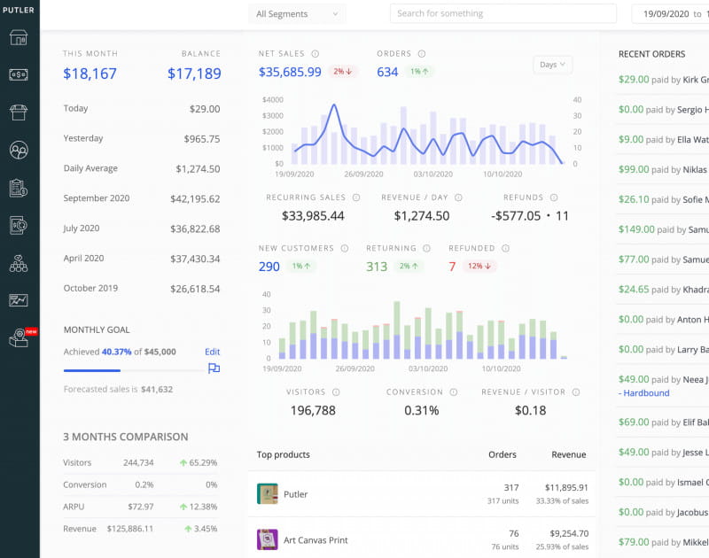Open the Audience hierarchy icon in sidebar
The height and width of the screenshot is (558, 709).
(19, 263)
